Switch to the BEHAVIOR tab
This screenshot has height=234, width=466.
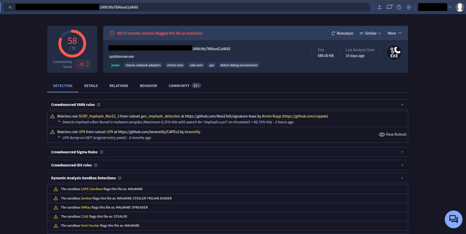coord(148,86)
